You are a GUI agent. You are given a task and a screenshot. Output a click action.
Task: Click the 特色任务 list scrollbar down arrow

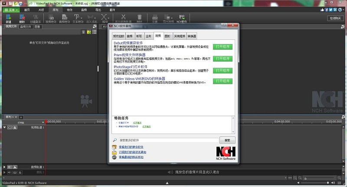233,132
